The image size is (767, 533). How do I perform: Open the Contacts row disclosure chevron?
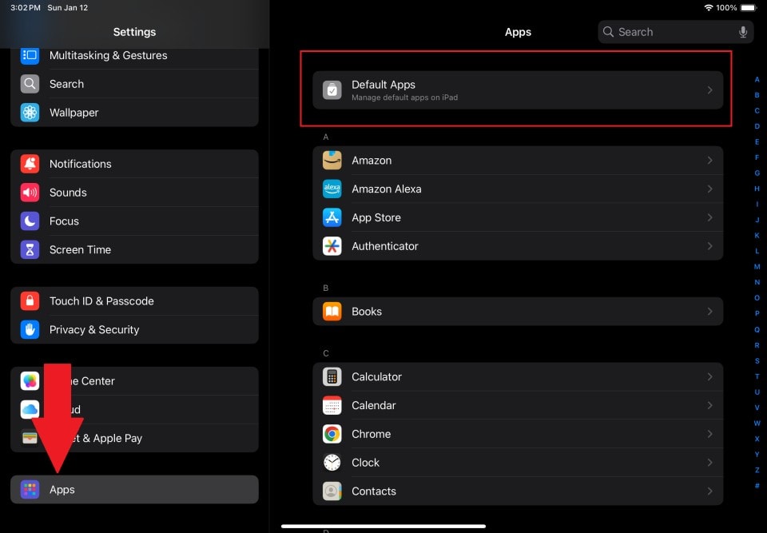(x=709, y=491)
